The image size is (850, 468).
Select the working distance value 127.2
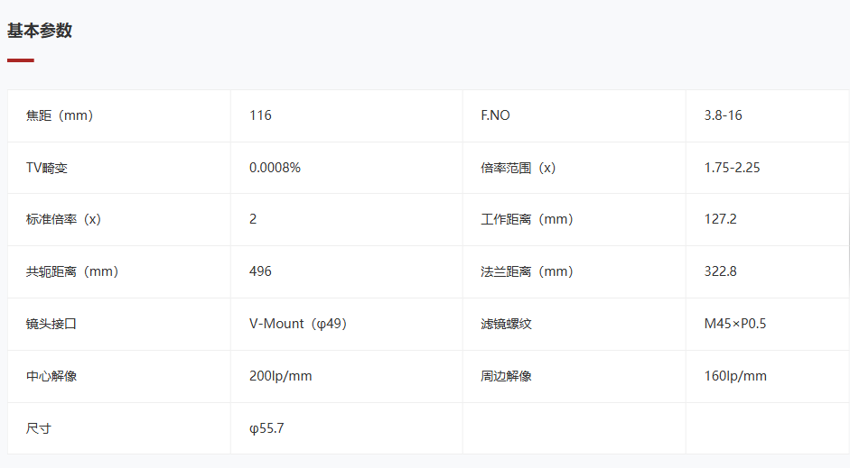721,219
